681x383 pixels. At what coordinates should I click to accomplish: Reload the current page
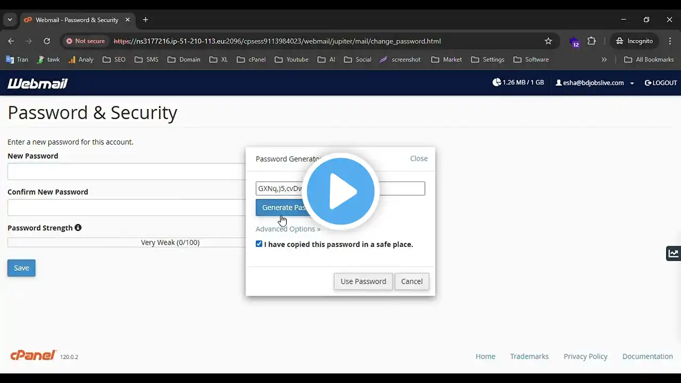tap(47, 41)
